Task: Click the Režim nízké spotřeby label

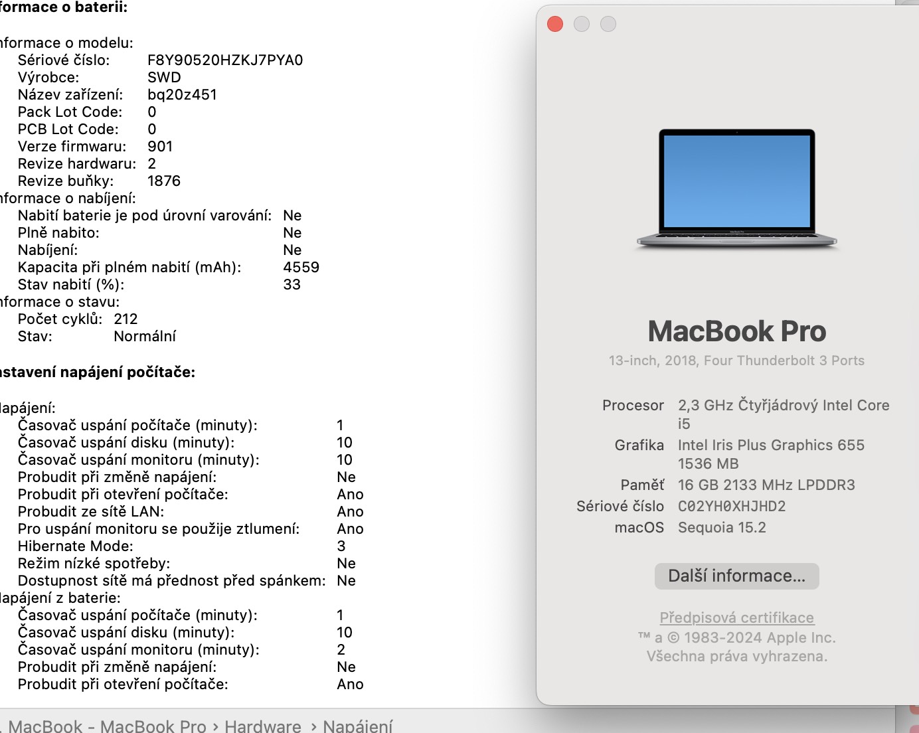Action: [x=94, y=563]
